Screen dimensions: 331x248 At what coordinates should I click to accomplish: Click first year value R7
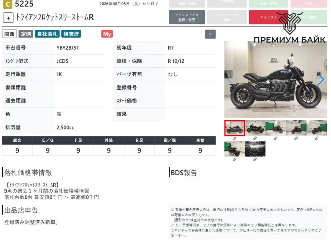[x=171, y=48]
